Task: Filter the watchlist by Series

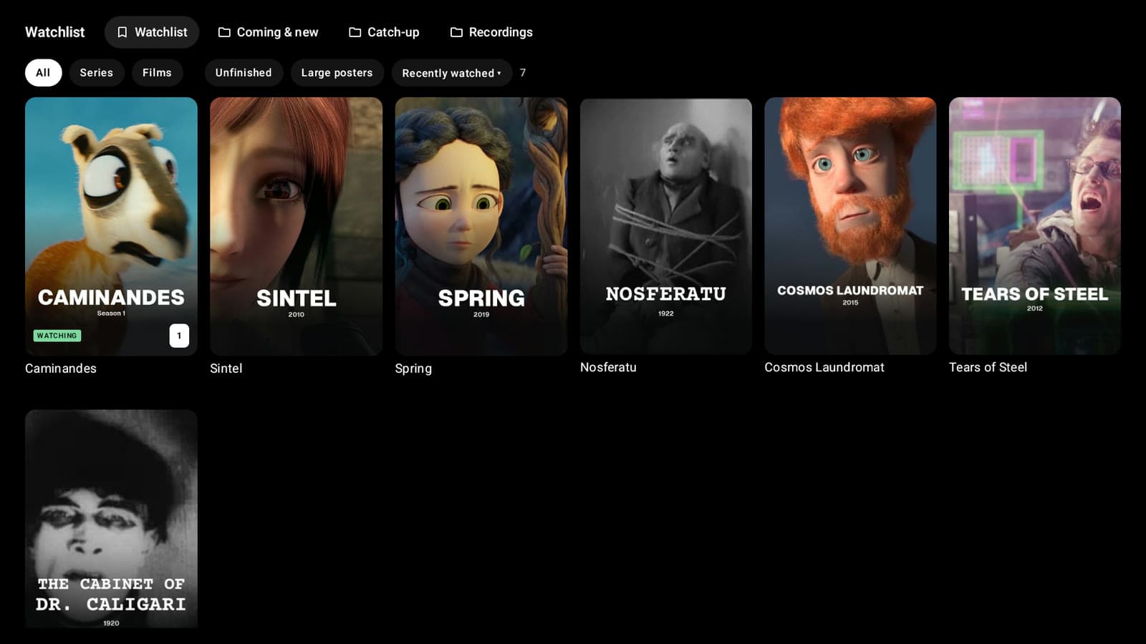Action: point(97,73)
